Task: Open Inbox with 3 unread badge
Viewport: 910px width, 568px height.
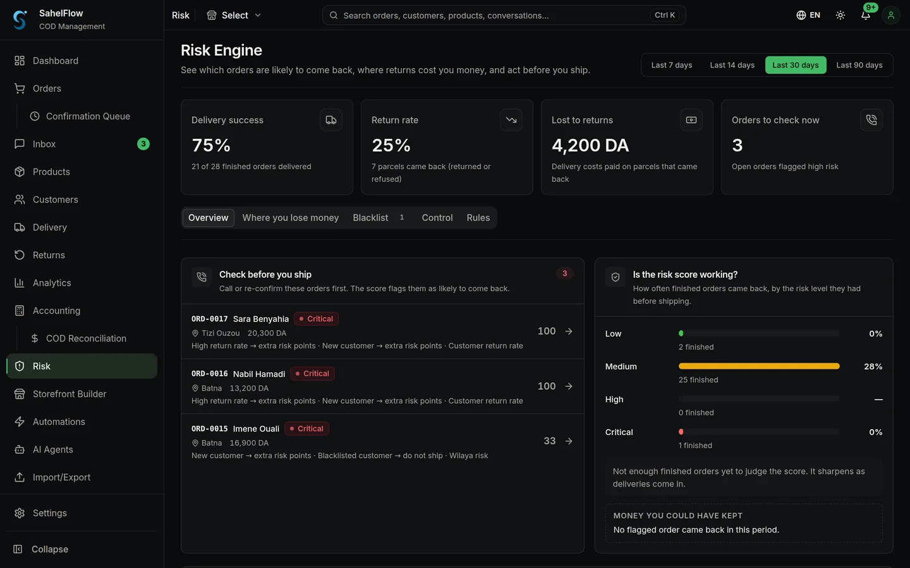Action: coord(82,144)
